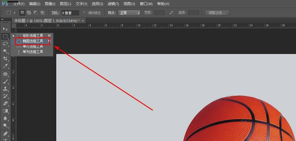Open the 图层(L) menu
296x141 pixels.
click(x=66, y=4)
